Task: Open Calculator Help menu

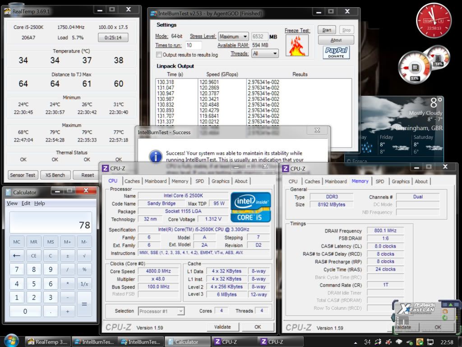Action: click(x=40, y=203)
